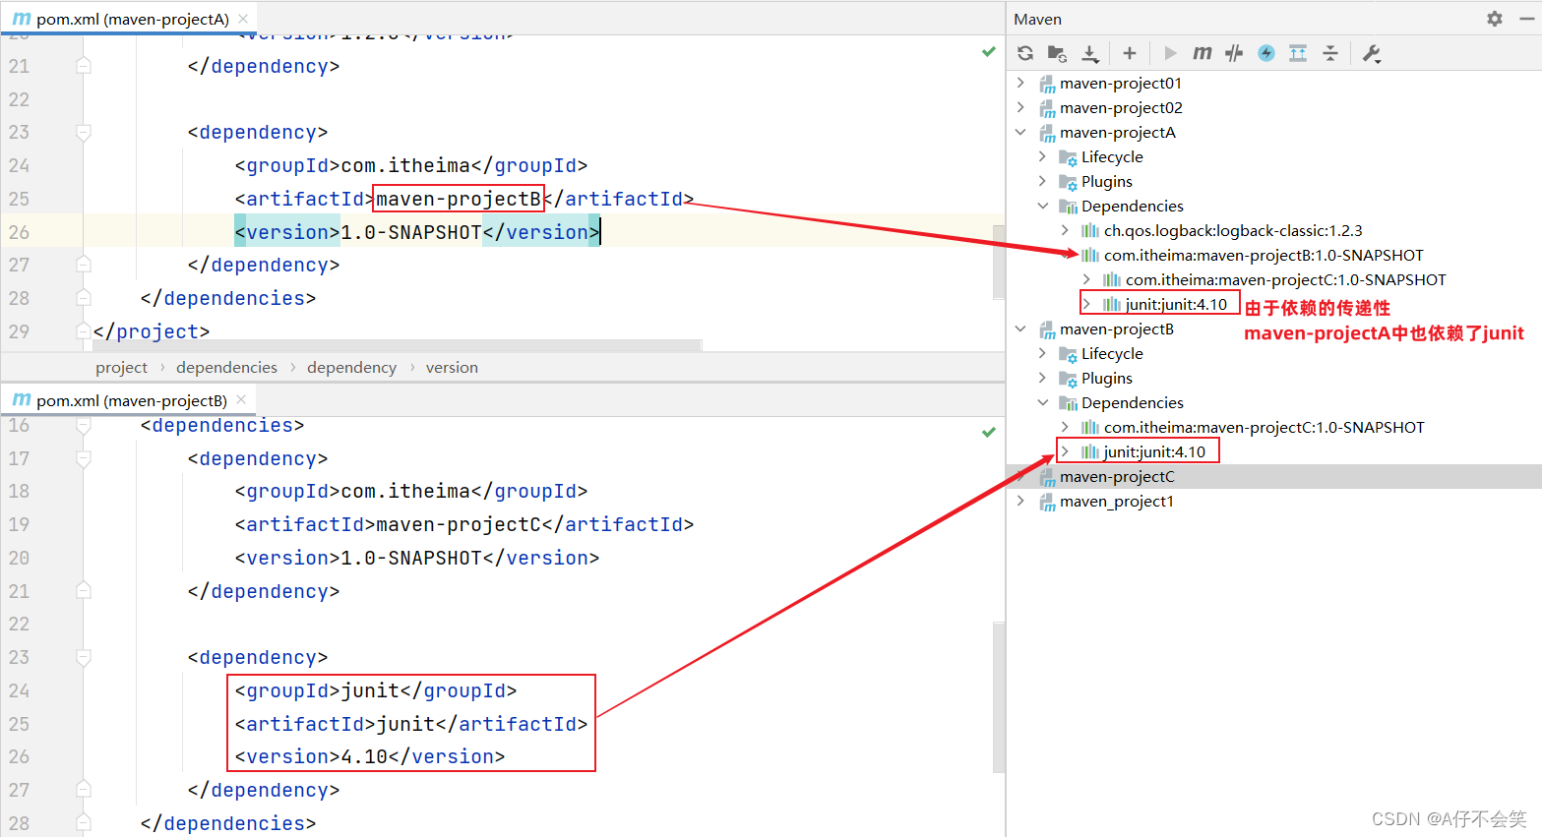This screenshot has height=837, width=1542.
Task: Open dependencies in the breadcrumb bar
Action: pos(226,367)
